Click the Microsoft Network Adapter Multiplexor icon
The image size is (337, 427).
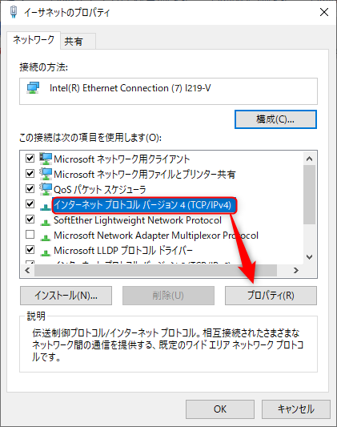(x=46, y=238)
